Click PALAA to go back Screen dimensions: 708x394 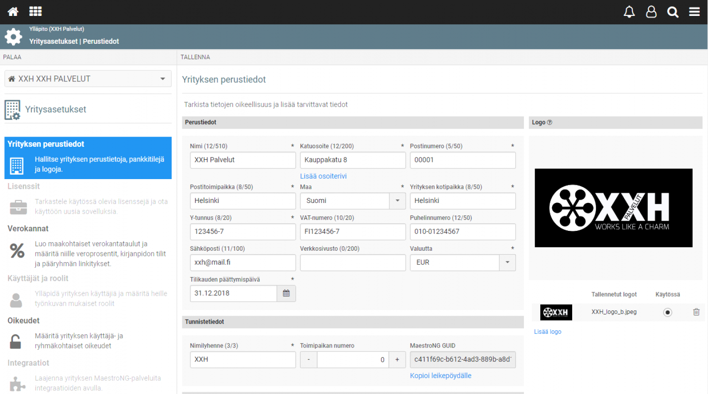click(x=12, y=57)
